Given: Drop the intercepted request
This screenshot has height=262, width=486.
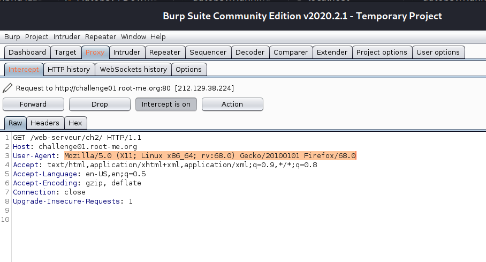Looking at the screenshot, I should [x=100, y=104].
